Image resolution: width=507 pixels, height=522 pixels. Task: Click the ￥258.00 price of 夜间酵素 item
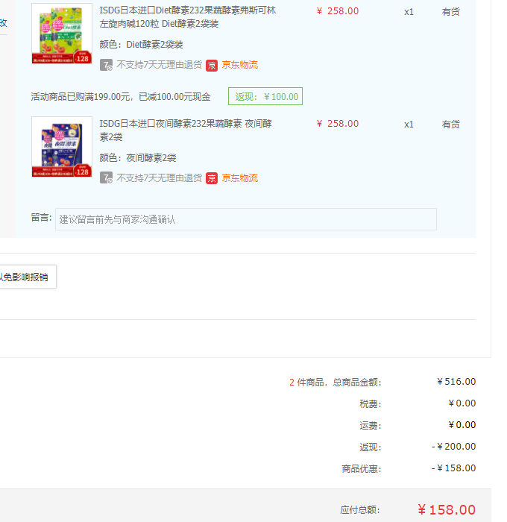338,124
